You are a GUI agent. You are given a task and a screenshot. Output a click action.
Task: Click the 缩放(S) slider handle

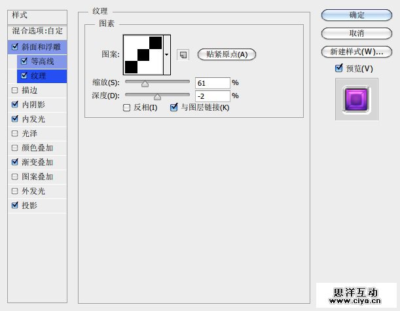click(x=145, y=83)
